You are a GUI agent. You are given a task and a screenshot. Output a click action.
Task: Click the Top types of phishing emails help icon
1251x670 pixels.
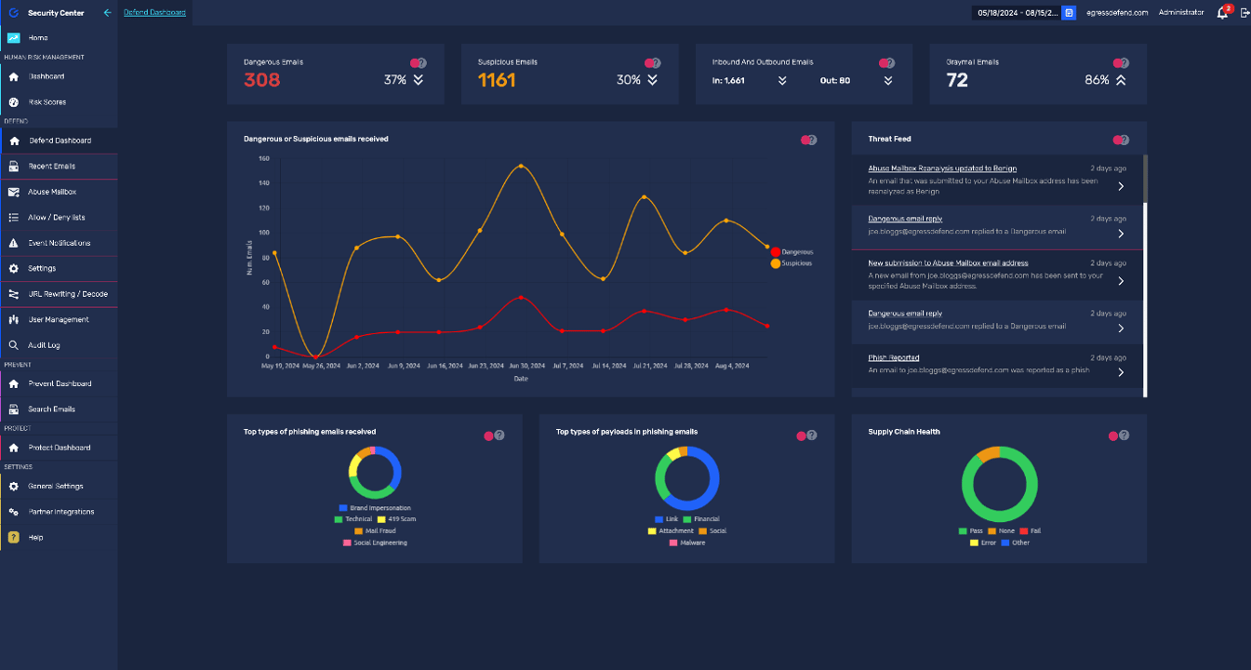coord(499,435)
